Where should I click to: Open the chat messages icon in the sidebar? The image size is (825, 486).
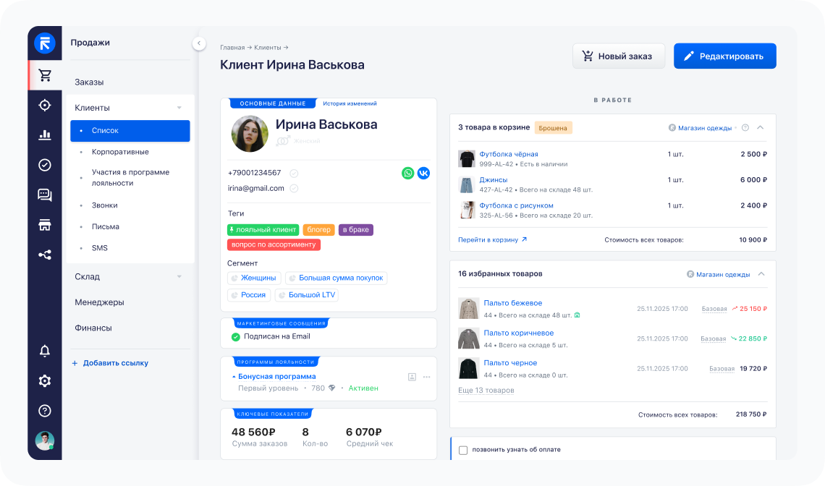[44, 195]
